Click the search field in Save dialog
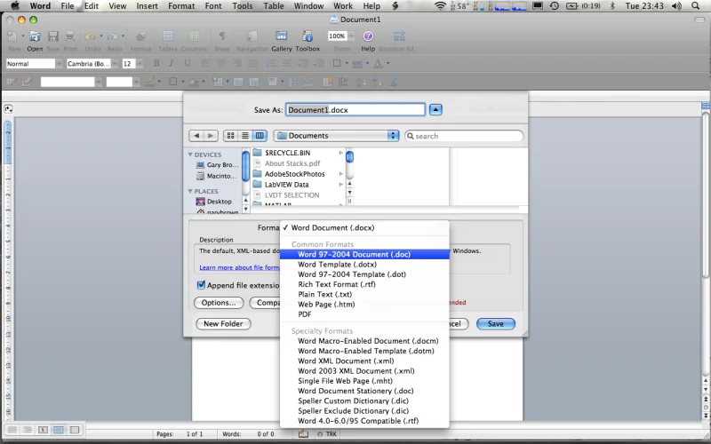 click(x=463, y=136)
